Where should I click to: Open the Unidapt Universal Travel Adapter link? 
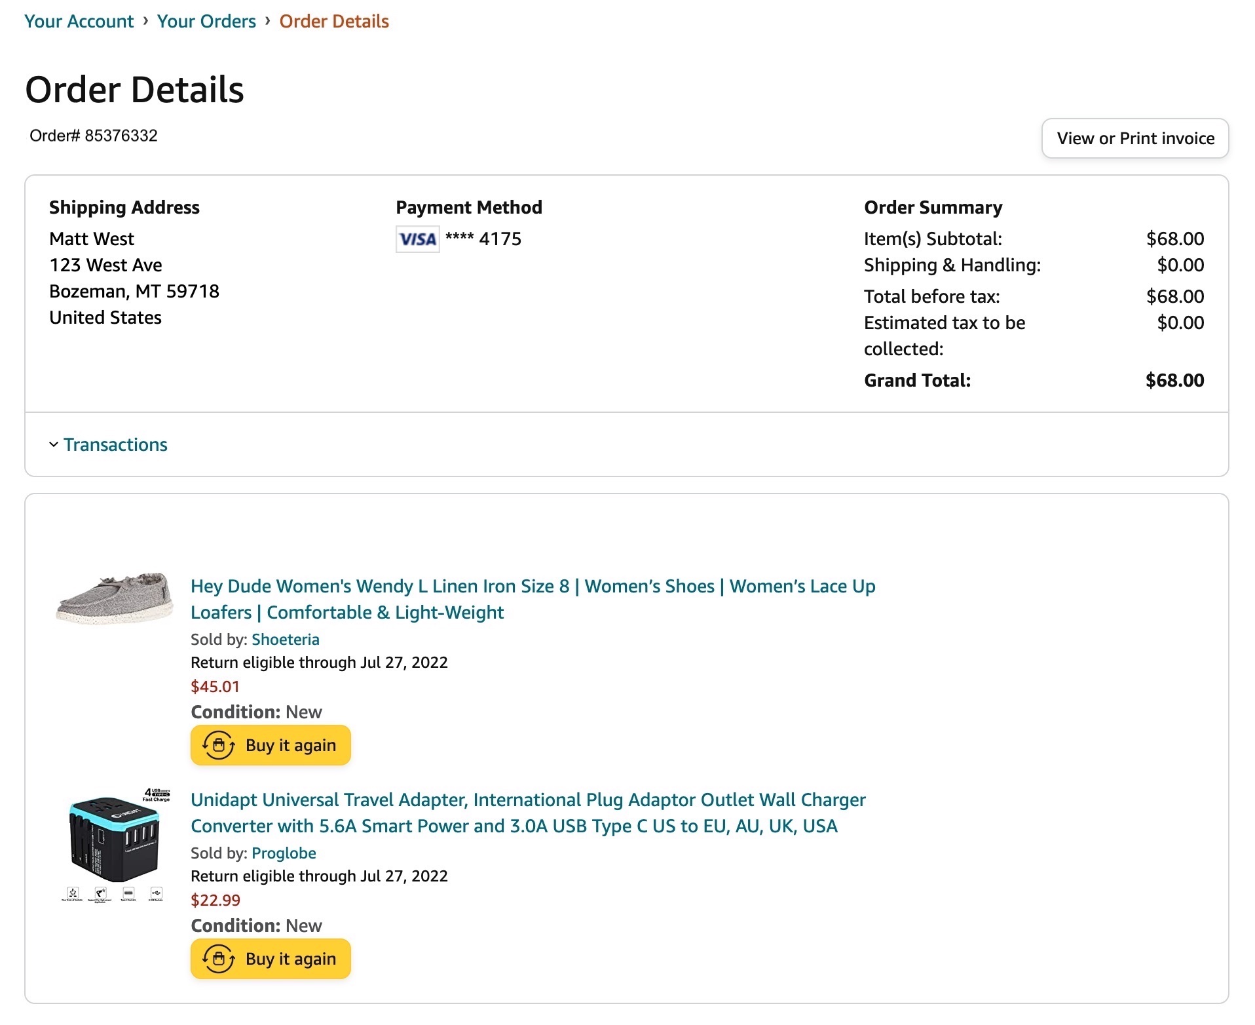click(x=527, y=800)
